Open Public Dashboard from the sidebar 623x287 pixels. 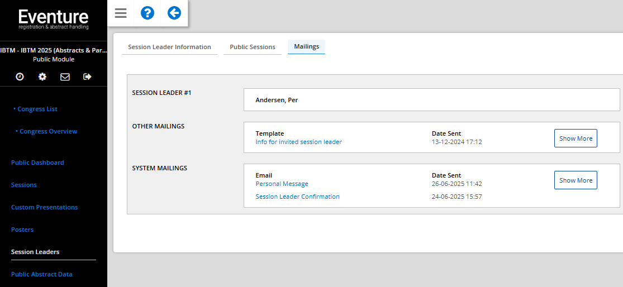click(x=37, y=162)
